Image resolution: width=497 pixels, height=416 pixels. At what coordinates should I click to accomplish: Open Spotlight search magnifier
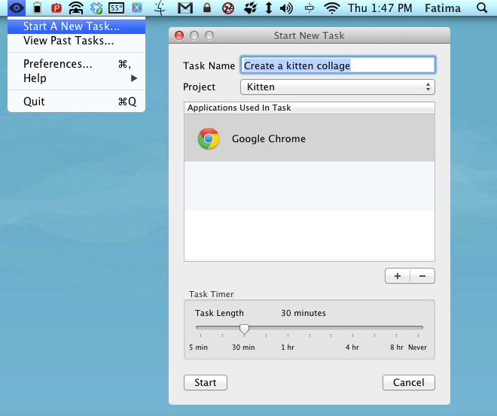(482, 8)
